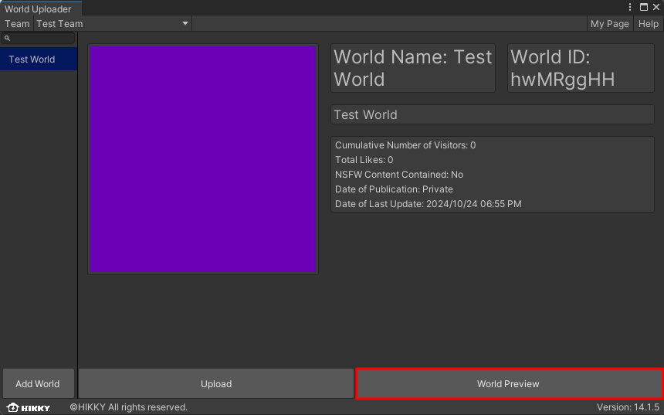The image size is (664, 415).
Task: Click the NSFW Content Contained line
Action: pos(398,175)
